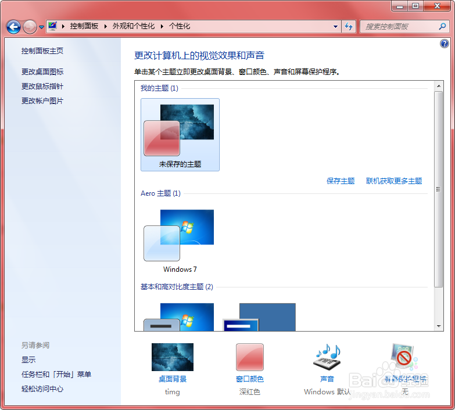
Task: Click theme list scroll down arrow
Action: point(439,326)
